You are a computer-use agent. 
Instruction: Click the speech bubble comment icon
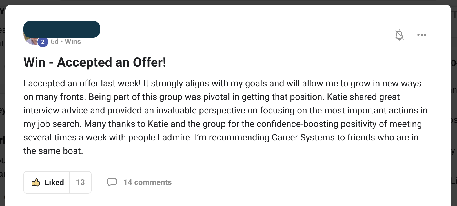tap(112, 182)
